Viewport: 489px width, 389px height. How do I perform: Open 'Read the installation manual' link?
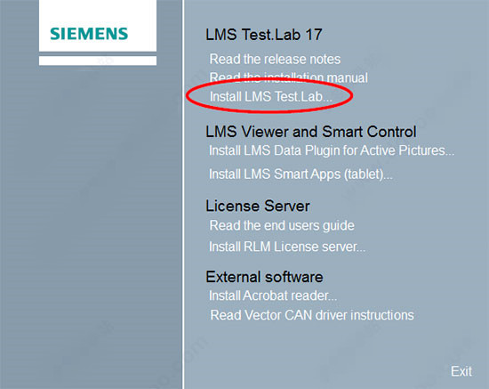coord(288,77)
